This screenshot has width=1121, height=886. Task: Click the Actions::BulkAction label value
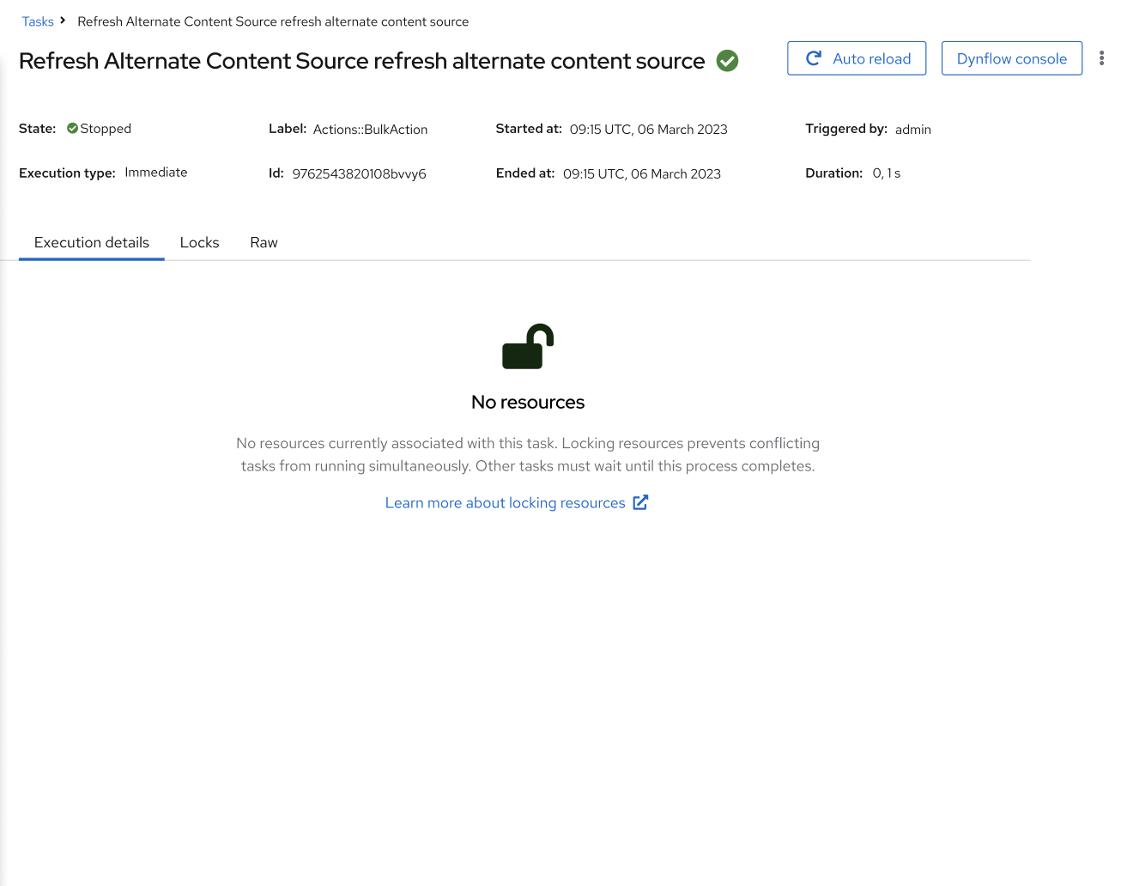[x=370, y=130]
